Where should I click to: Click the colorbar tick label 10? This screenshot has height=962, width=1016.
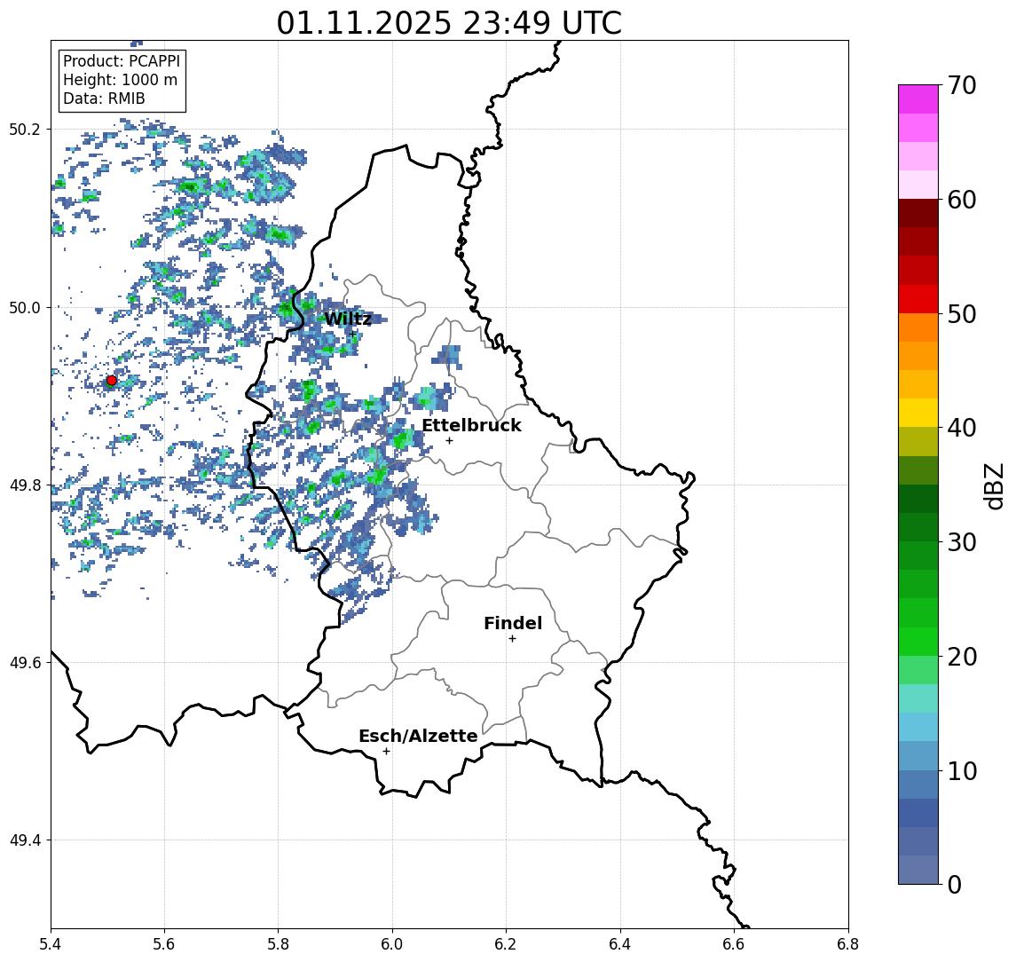coord(962,771)
